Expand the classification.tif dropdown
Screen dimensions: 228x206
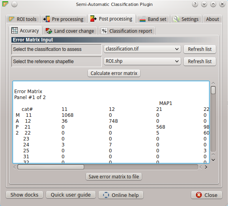142,49
